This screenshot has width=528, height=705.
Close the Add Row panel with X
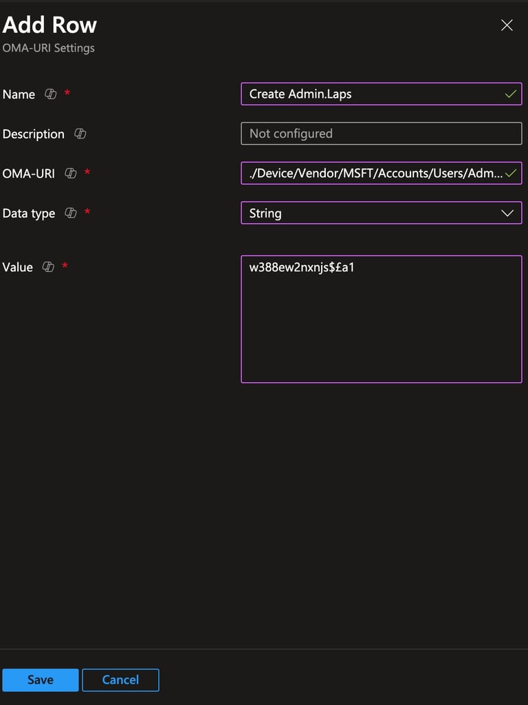pos(507,25)
